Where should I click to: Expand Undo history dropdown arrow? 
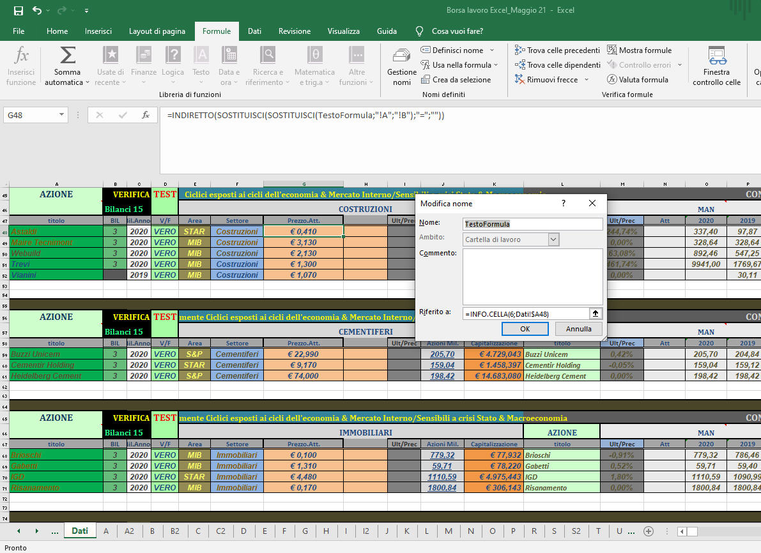pyautogui.click(x=48, y=10)
